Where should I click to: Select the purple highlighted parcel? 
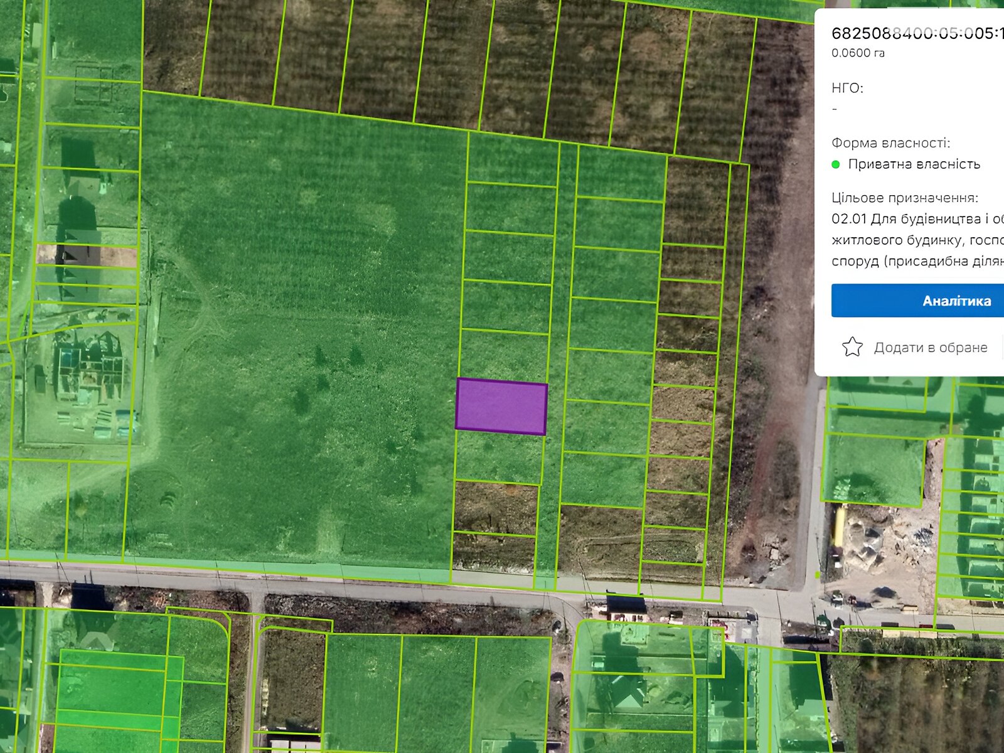click(501, 407)
